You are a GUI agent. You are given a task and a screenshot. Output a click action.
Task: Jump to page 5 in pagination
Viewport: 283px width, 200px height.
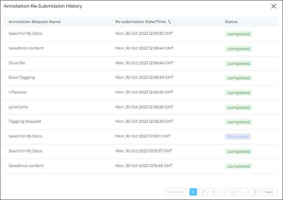tap(234, 192)
